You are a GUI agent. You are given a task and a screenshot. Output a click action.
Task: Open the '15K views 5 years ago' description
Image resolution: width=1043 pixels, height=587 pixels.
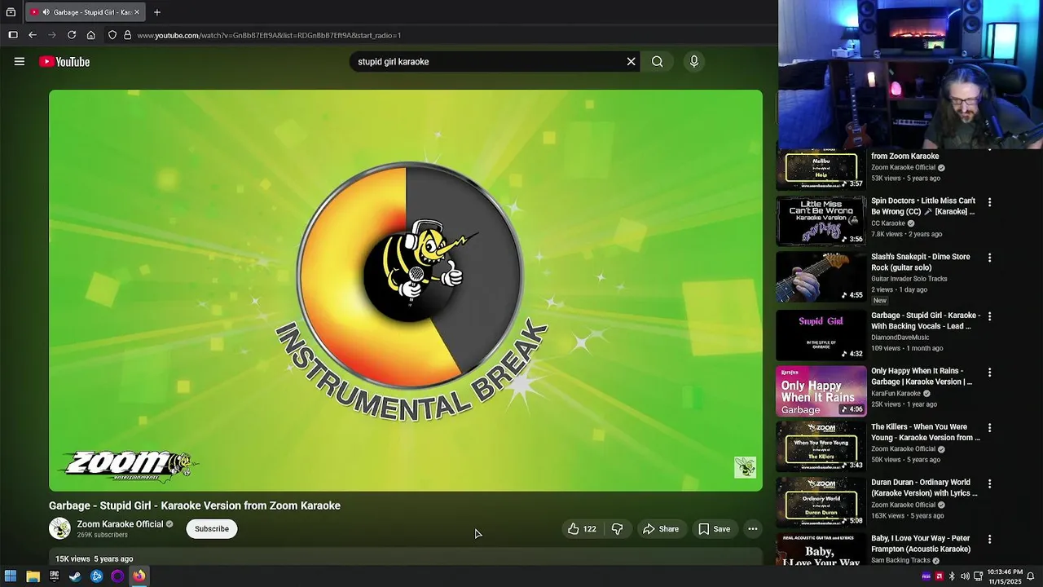coord(406,558)
